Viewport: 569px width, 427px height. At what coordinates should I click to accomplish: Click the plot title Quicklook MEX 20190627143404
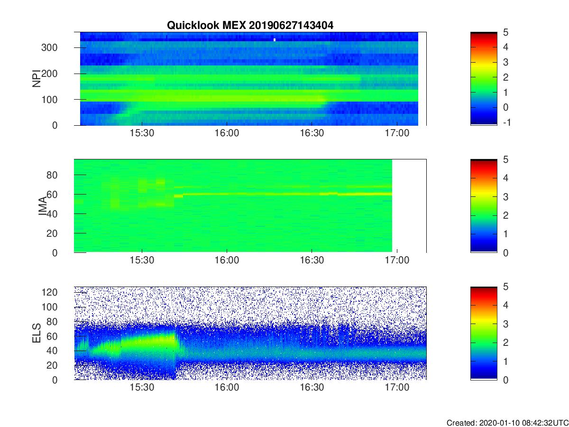250,26
